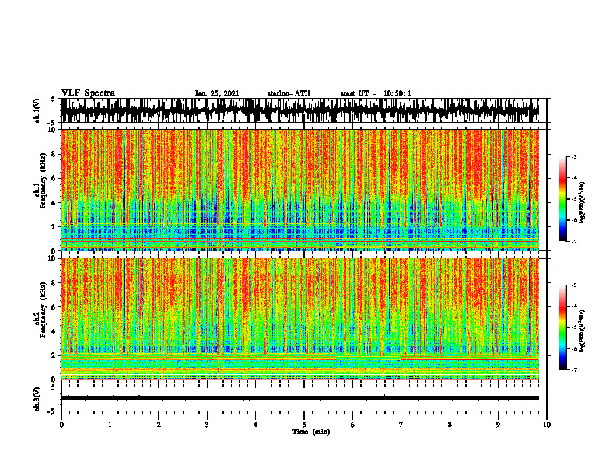Image resolution: width=616 pixels, height=476 pixels.
Task: Click time axis tick label "8"
Action: 450,425
